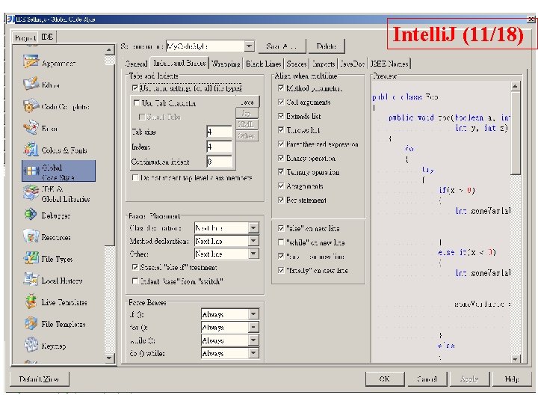Switch to the Imports tab
This screenshot has height=404, width=538.
(324, 64)
